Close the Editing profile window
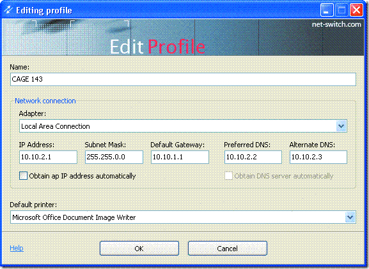Image resolution: width=369 pixels, height=269 pixels. pyautogui.click(x=356, y=10)
